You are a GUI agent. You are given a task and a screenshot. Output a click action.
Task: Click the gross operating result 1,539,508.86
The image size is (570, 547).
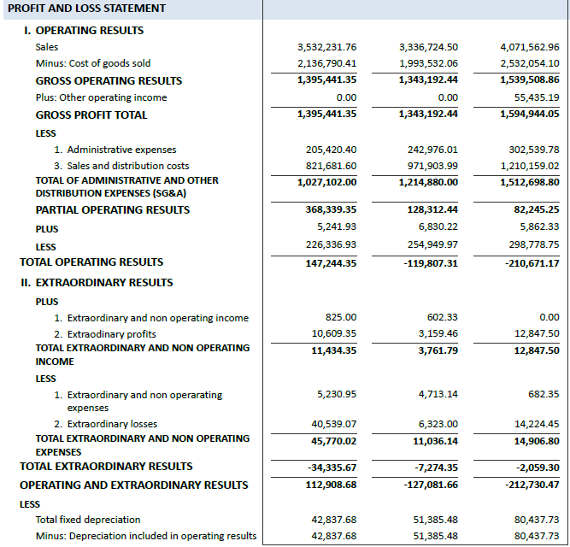click(x=529, y=80)
